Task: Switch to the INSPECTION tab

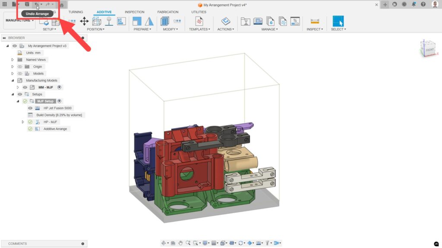Action: coord(134,12)
